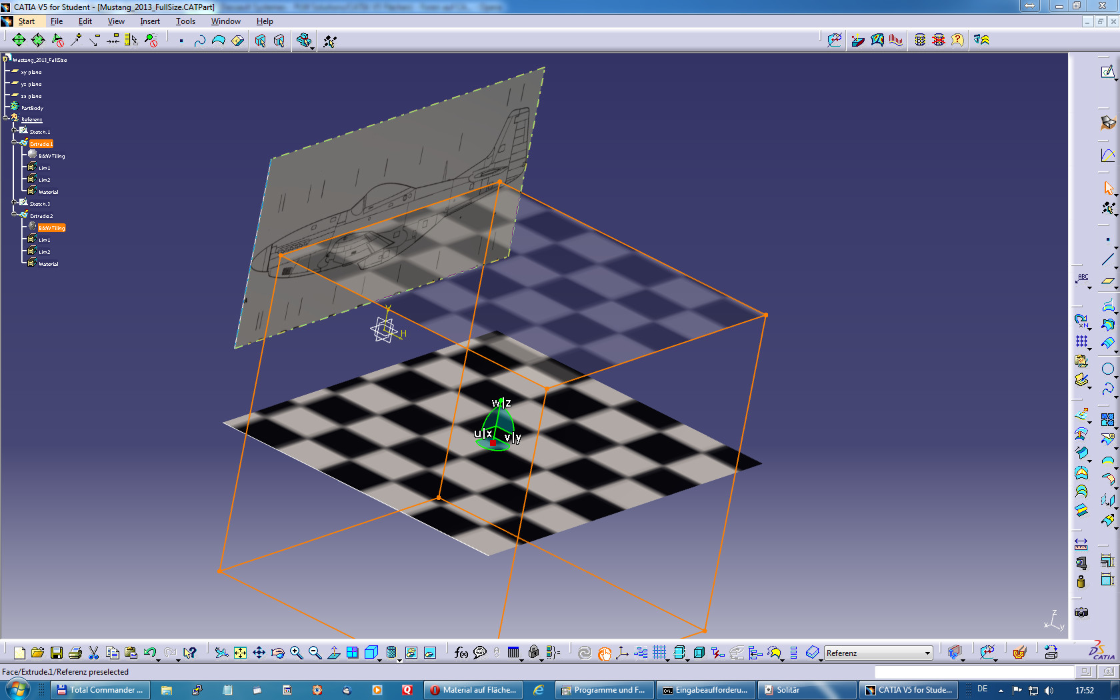Open the Insert menu
The width and height of the screenshot is (1120, 700).
click(150, 21)
